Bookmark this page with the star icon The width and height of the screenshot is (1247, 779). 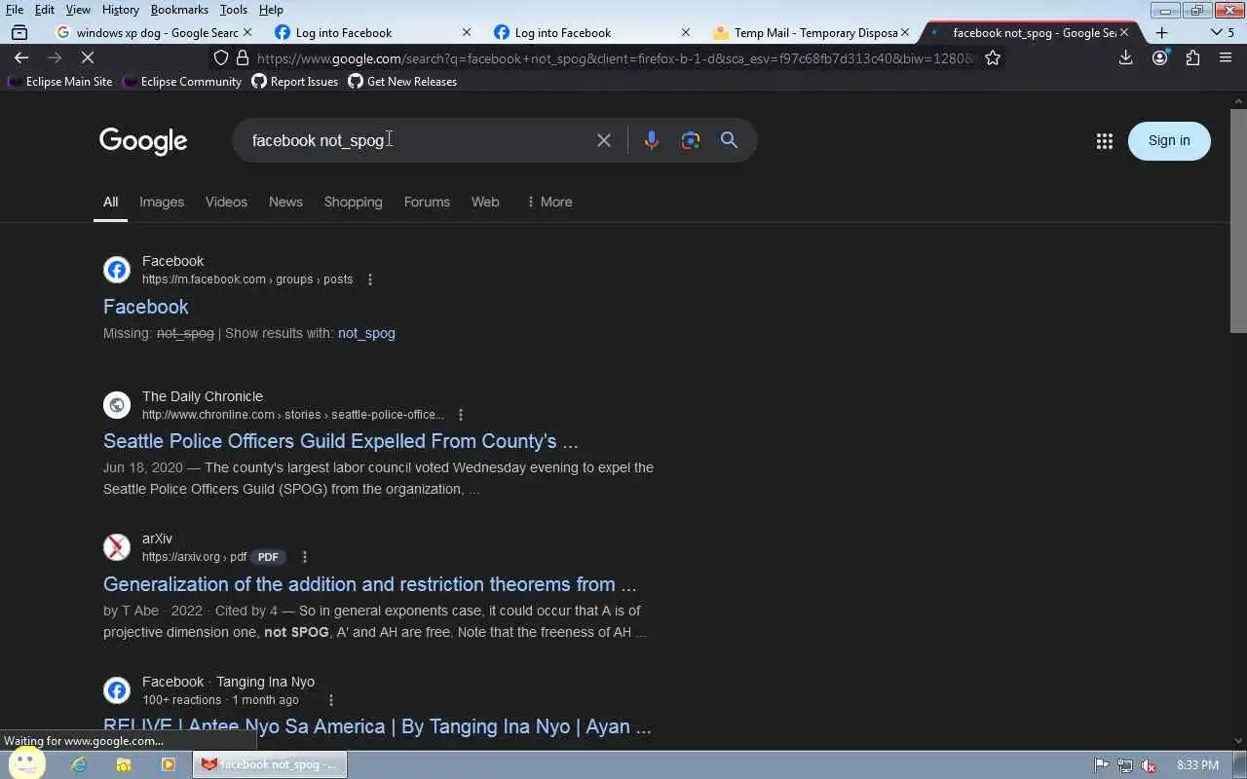[993, 58]
